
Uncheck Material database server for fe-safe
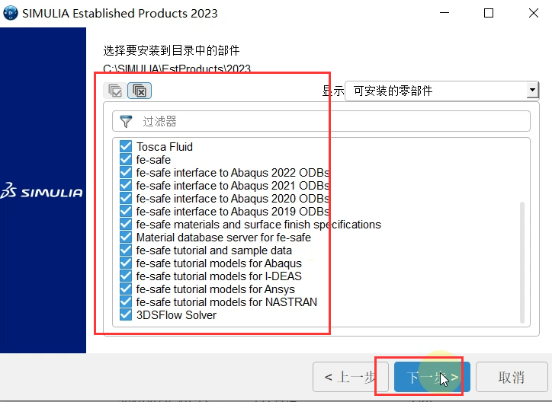pyautogui.click(x=126, y=238)
